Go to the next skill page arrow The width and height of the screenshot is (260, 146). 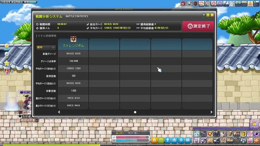coord(211,112)
